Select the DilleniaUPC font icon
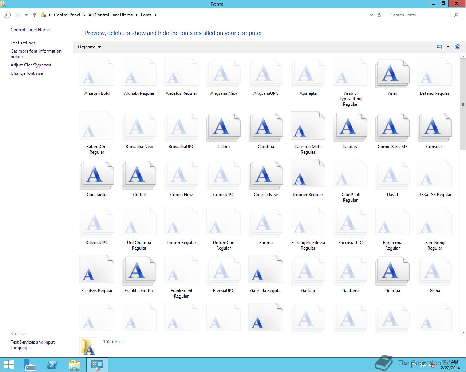466x372 pixels. tap(97, 223)
